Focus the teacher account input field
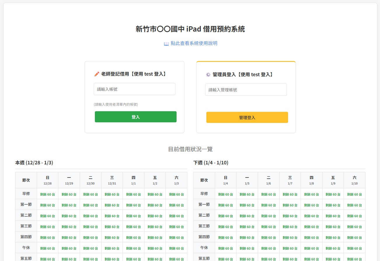This screenshot has height=261, width=380. [x=135, y=89]
